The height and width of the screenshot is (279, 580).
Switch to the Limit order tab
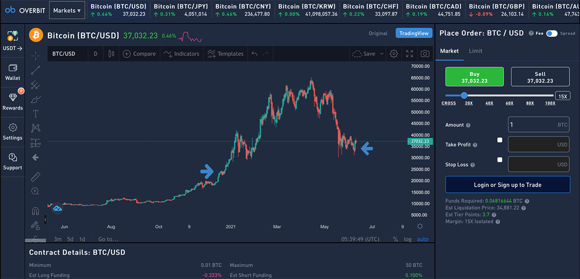pos(476,51)
